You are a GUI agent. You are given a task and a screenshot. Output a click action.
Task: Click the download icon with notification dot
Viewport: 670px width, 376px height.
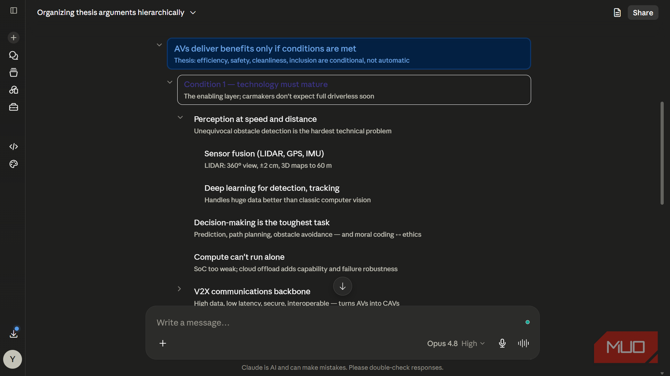[14, 334]
